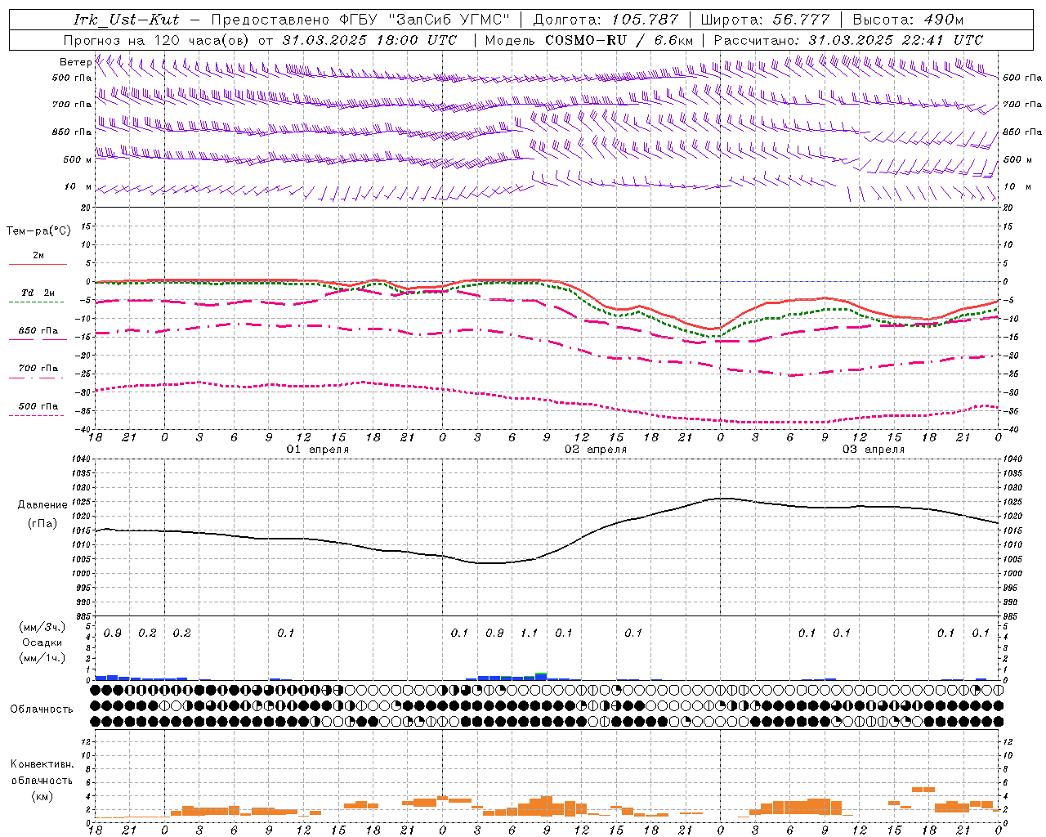
Task: Select the Долгота: 105.787 value
Action: (x=606, y=20)
